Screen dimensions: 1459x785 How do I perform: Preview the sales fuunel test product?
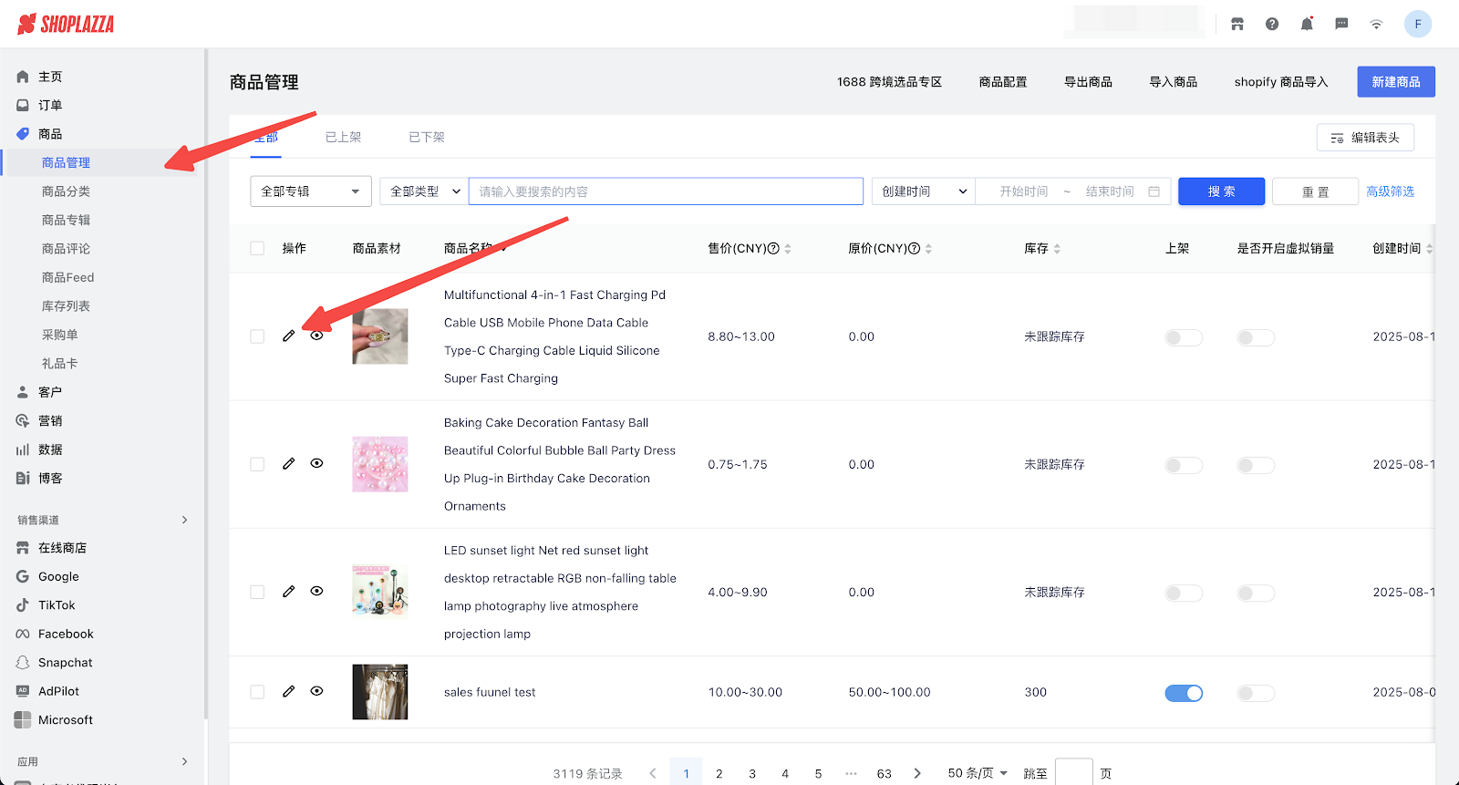[316, 691]
